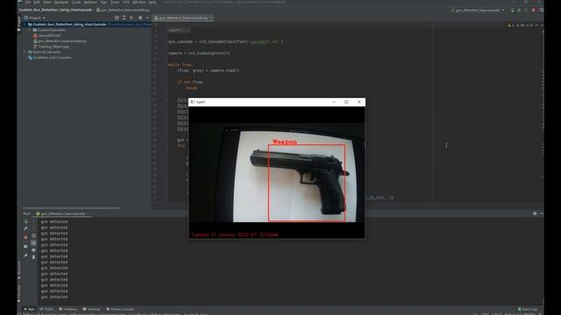Open the Terminal tool window
The height and width of the screenshot is (315, 561).
91,309
